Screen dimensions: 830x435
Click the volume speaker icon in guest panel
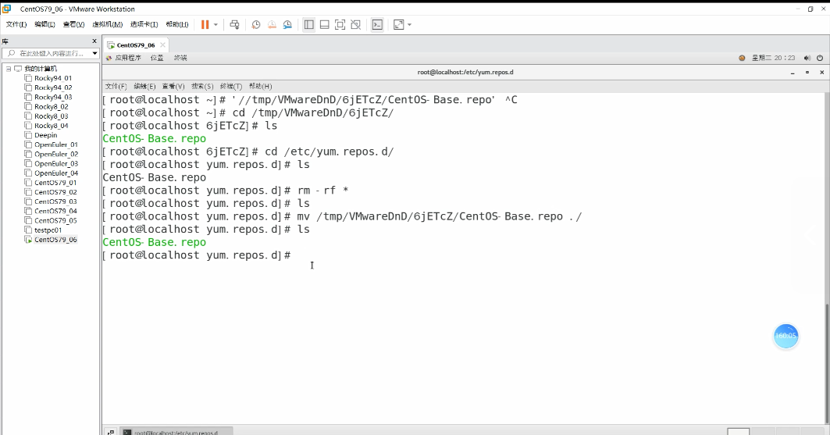[807, 59]
